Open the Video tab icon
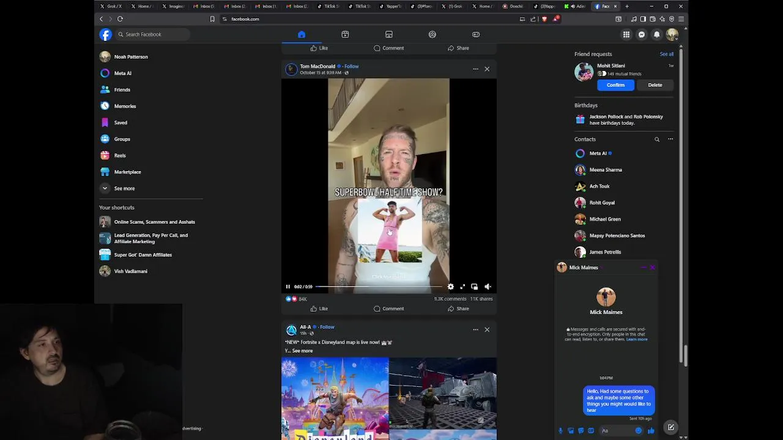This screenshot has width=783, height=440. (x=345, y=34)
